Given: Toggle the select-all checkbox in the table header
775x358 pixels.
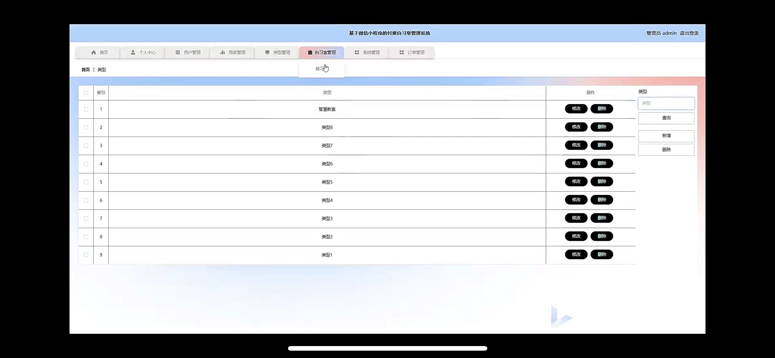Looking at the screenshot, I should click(x=86, y=93).
